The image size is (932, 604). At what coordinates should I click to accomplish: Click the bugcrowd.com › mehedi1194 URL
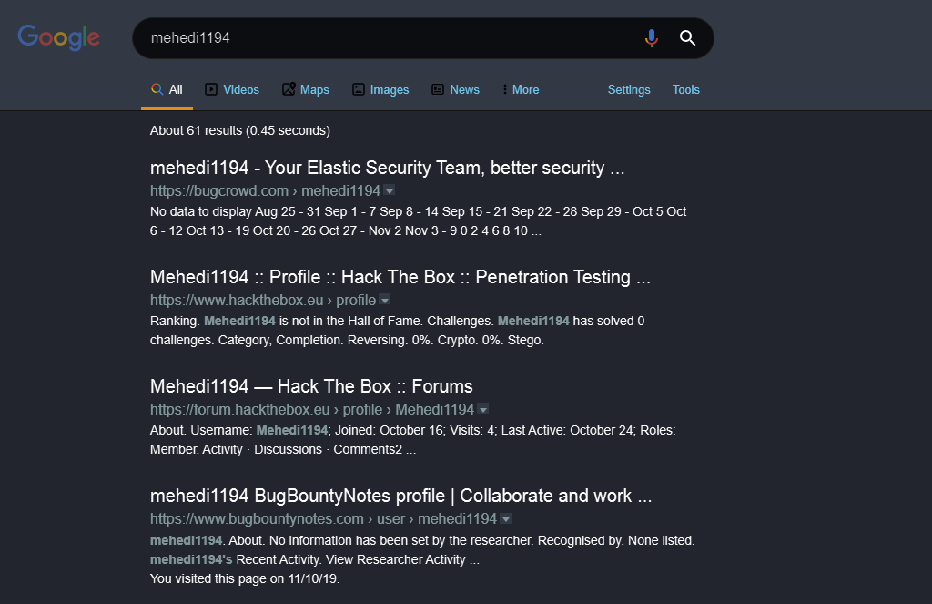click(x=265, y=190)
